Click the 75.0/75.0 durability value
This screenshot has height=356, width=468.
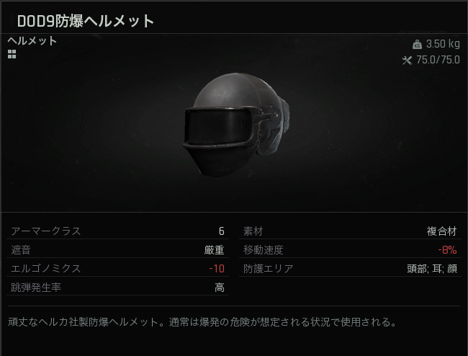click(x=438, y=60)
